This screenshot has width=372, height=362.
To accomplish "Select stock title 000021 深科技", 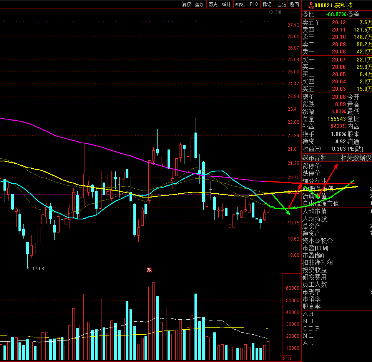I will point(334,5).
